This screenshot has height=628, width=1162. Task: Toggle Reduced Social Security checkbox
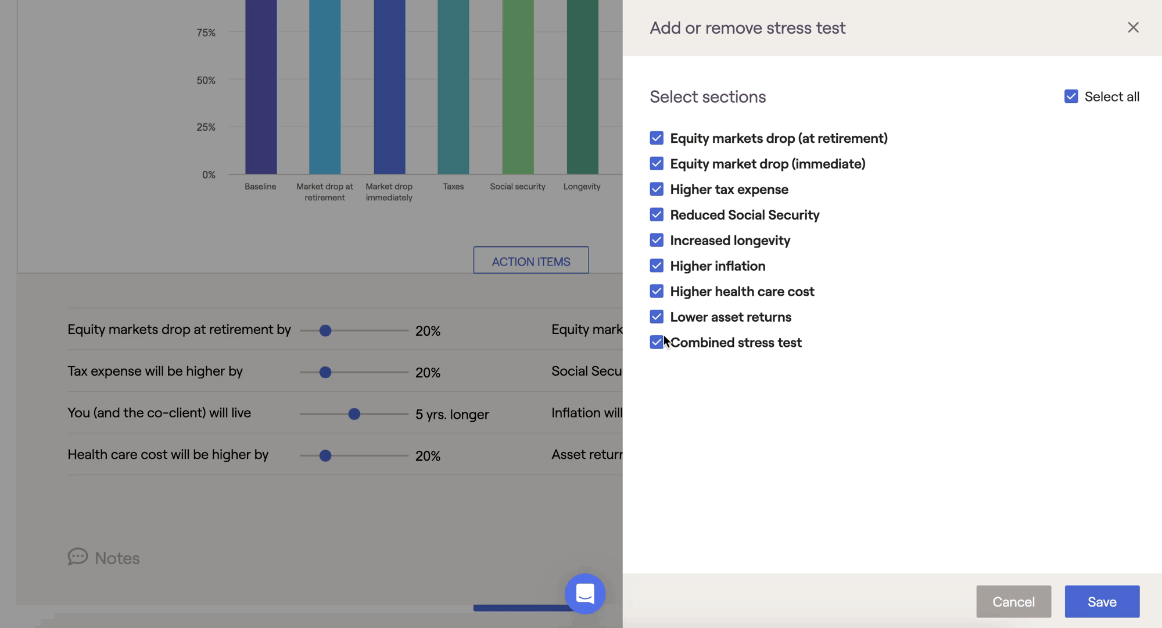657,215
